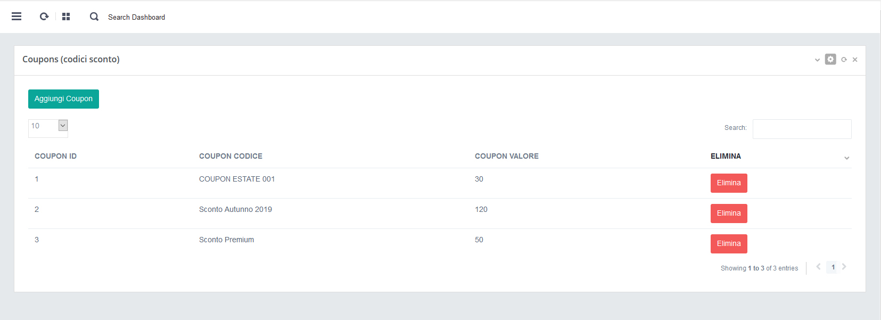The width and height of the screenshot is (881, 320).
Task: Close the Coupons panel
Action: [x=855, y=60]
